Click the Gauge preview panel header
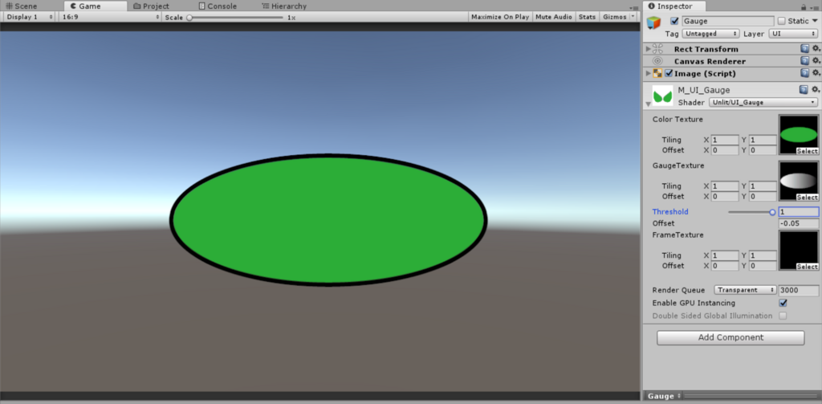This screenshot has width=822, height=404. coord(732,396)
